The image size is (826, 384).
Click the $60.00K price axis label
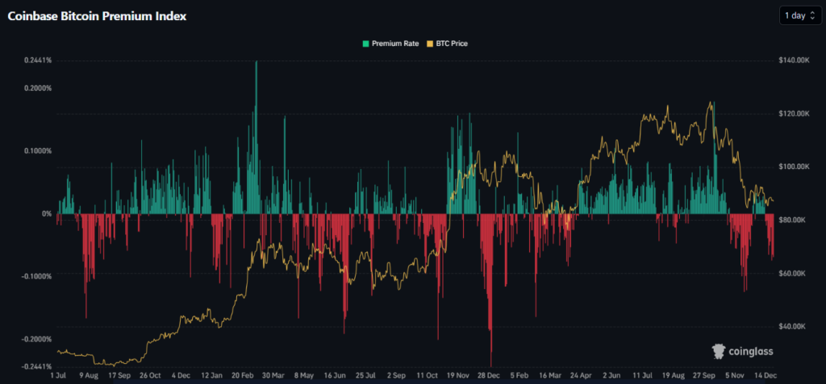(x=791, y=274)
